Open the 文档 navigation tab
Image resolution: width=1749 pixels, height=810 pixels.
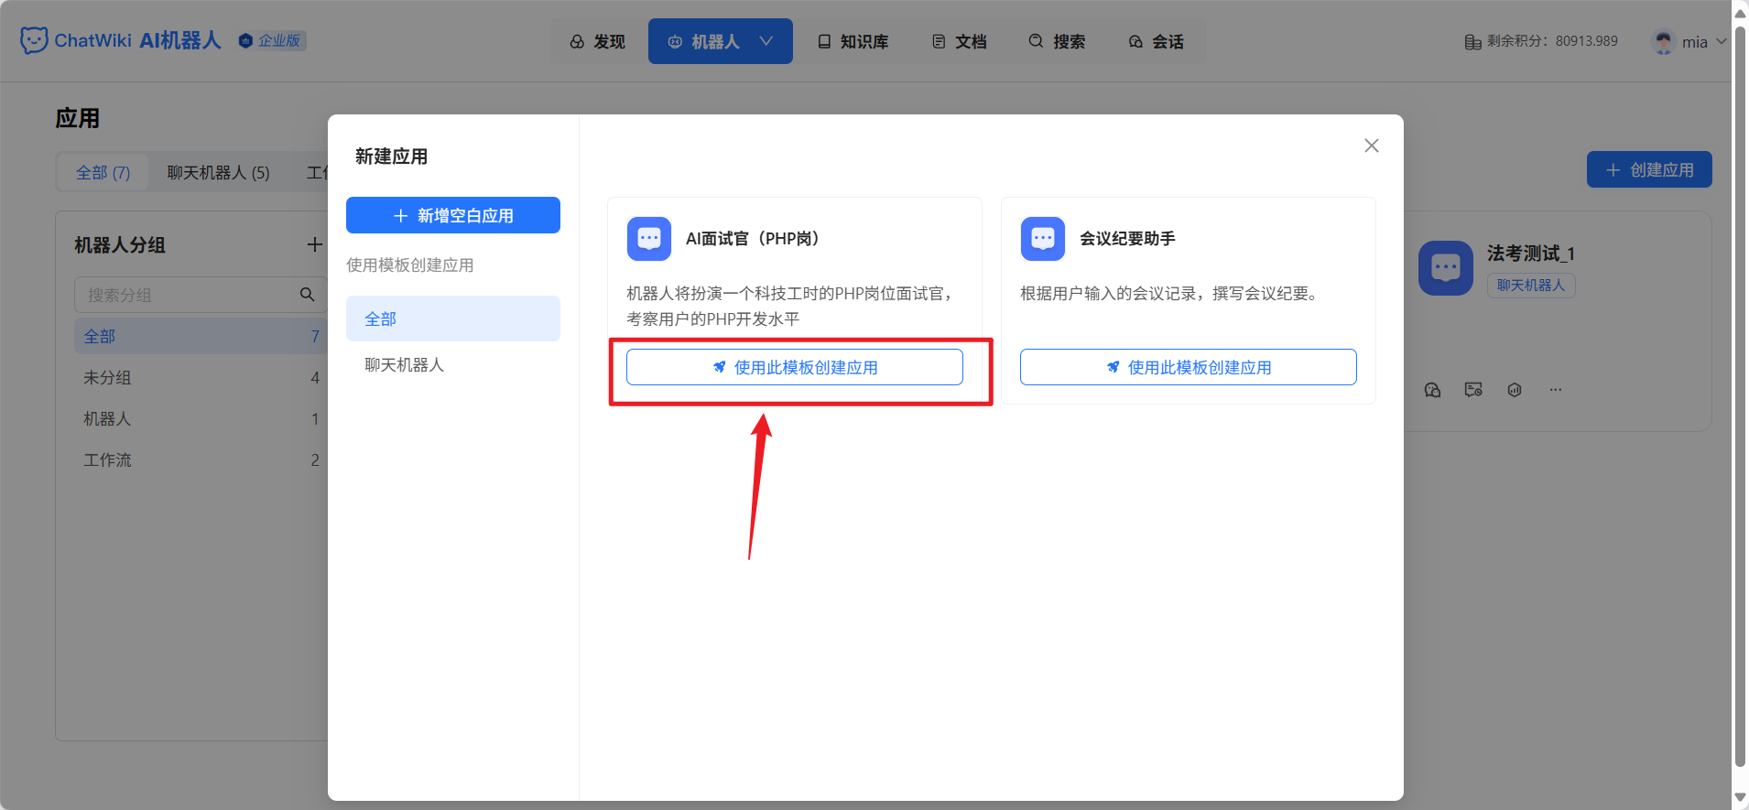pyautogui.click(x=959, y=42)
